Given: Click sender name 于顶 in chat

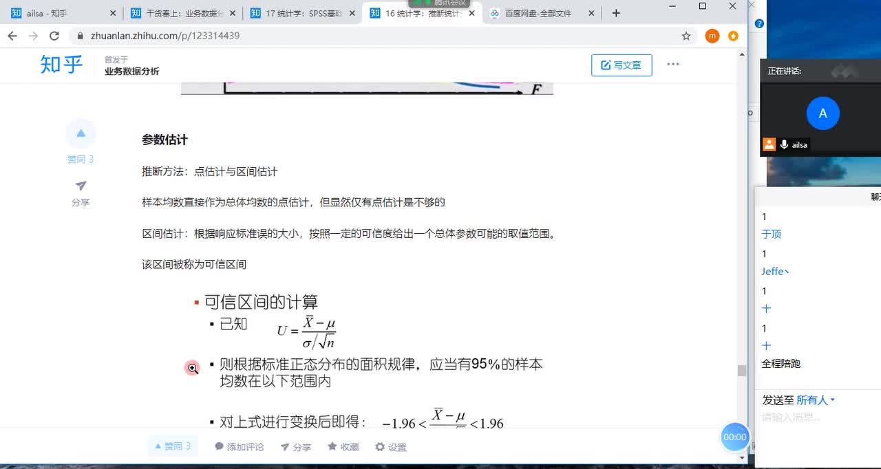Looking at the screenshot, I should click(772, 234).
